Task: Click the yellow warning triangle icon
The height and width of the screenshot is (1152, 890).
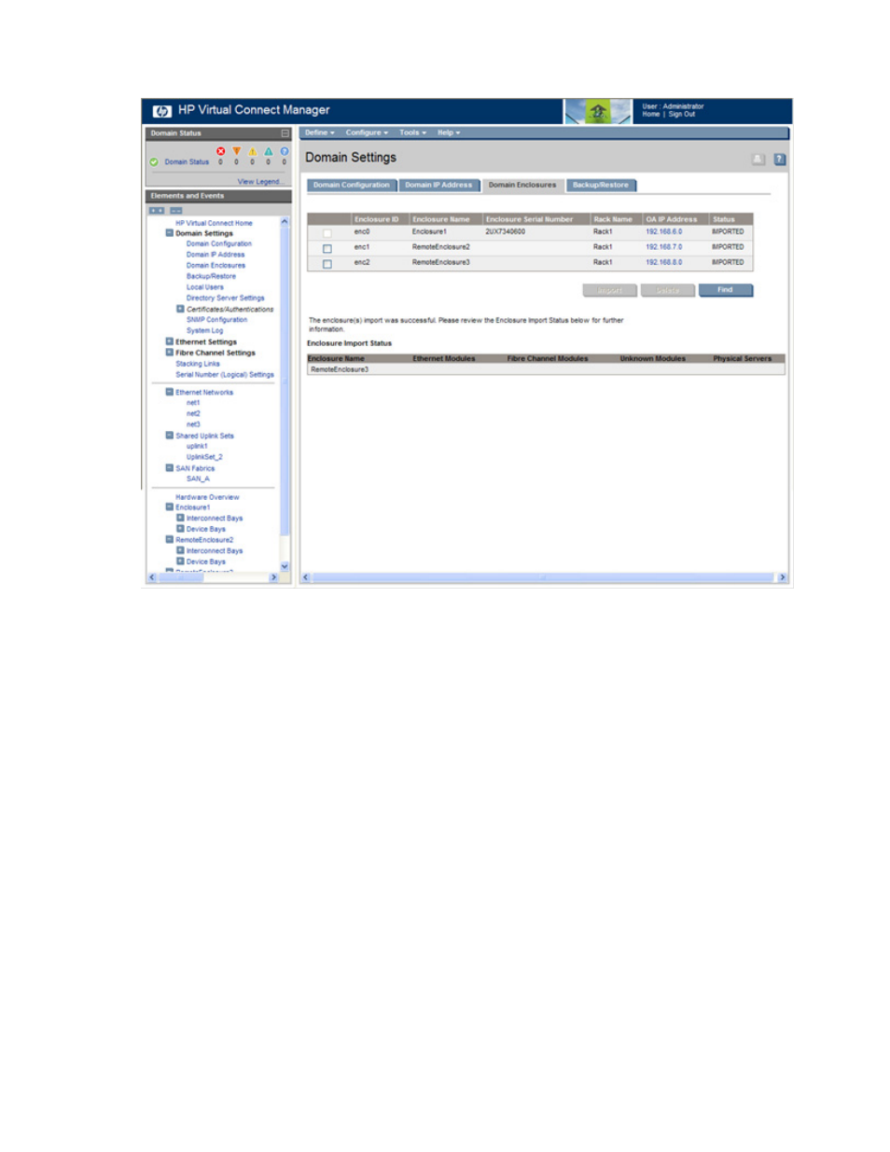Action: coord(252,151)
